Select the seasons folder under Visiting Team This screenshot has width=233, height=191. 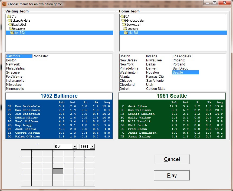pos(19,29)
